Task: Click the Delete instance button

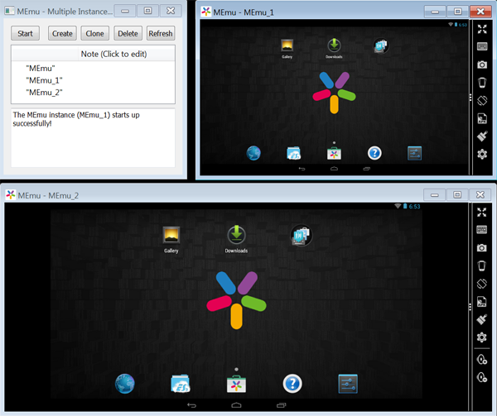Action: pos(128,33)
